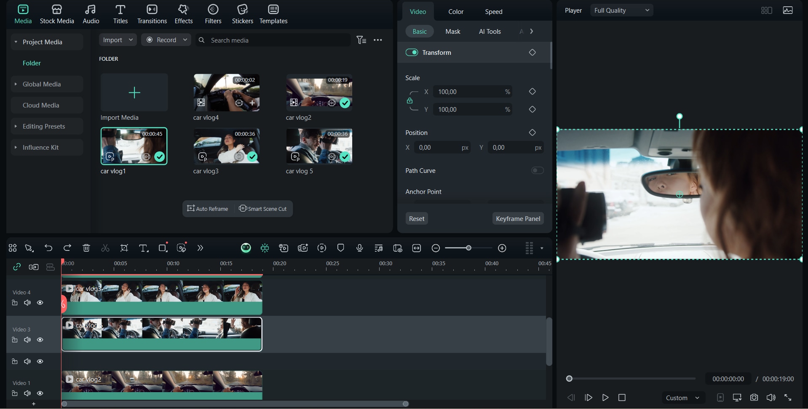Click the Search media field
Image resolution: width=808 pixels, height=409 pixels.
[x=273, y=40]
